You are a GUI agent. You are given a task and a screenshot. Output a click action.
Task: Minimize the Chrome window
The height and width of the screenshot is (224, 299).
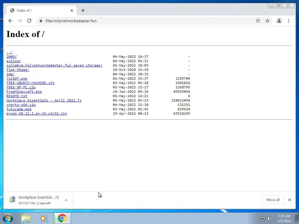271,6
